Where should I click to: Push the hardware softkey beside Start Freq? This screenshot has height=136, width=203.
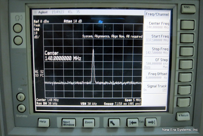click(187, 38)
